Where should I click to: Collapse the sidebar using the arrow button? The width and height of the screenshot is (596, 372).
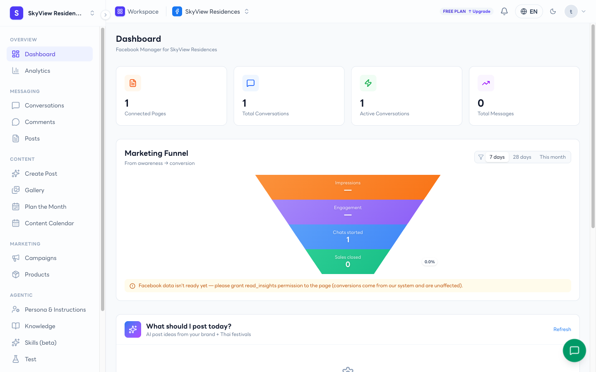click(106, 15)
